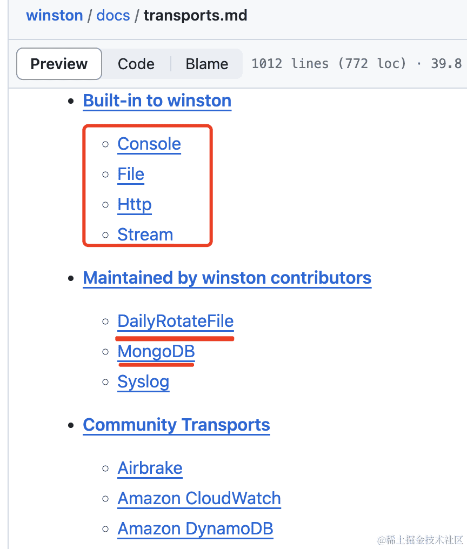Open the Airbrake transport link
The image size is (467, 549).
[x=150, y=468]
